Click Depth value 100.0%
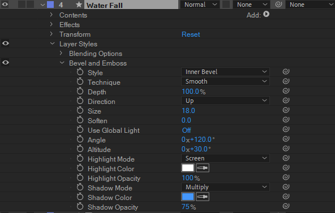The image size is (335, 213). pyautogui.click(x=194, y=92)
